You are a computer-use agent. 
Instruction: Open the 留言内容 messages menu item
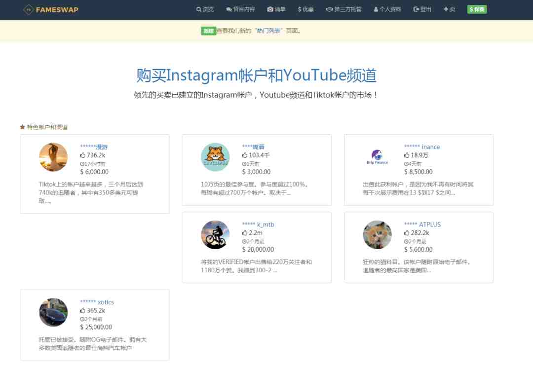coord(240,9)
